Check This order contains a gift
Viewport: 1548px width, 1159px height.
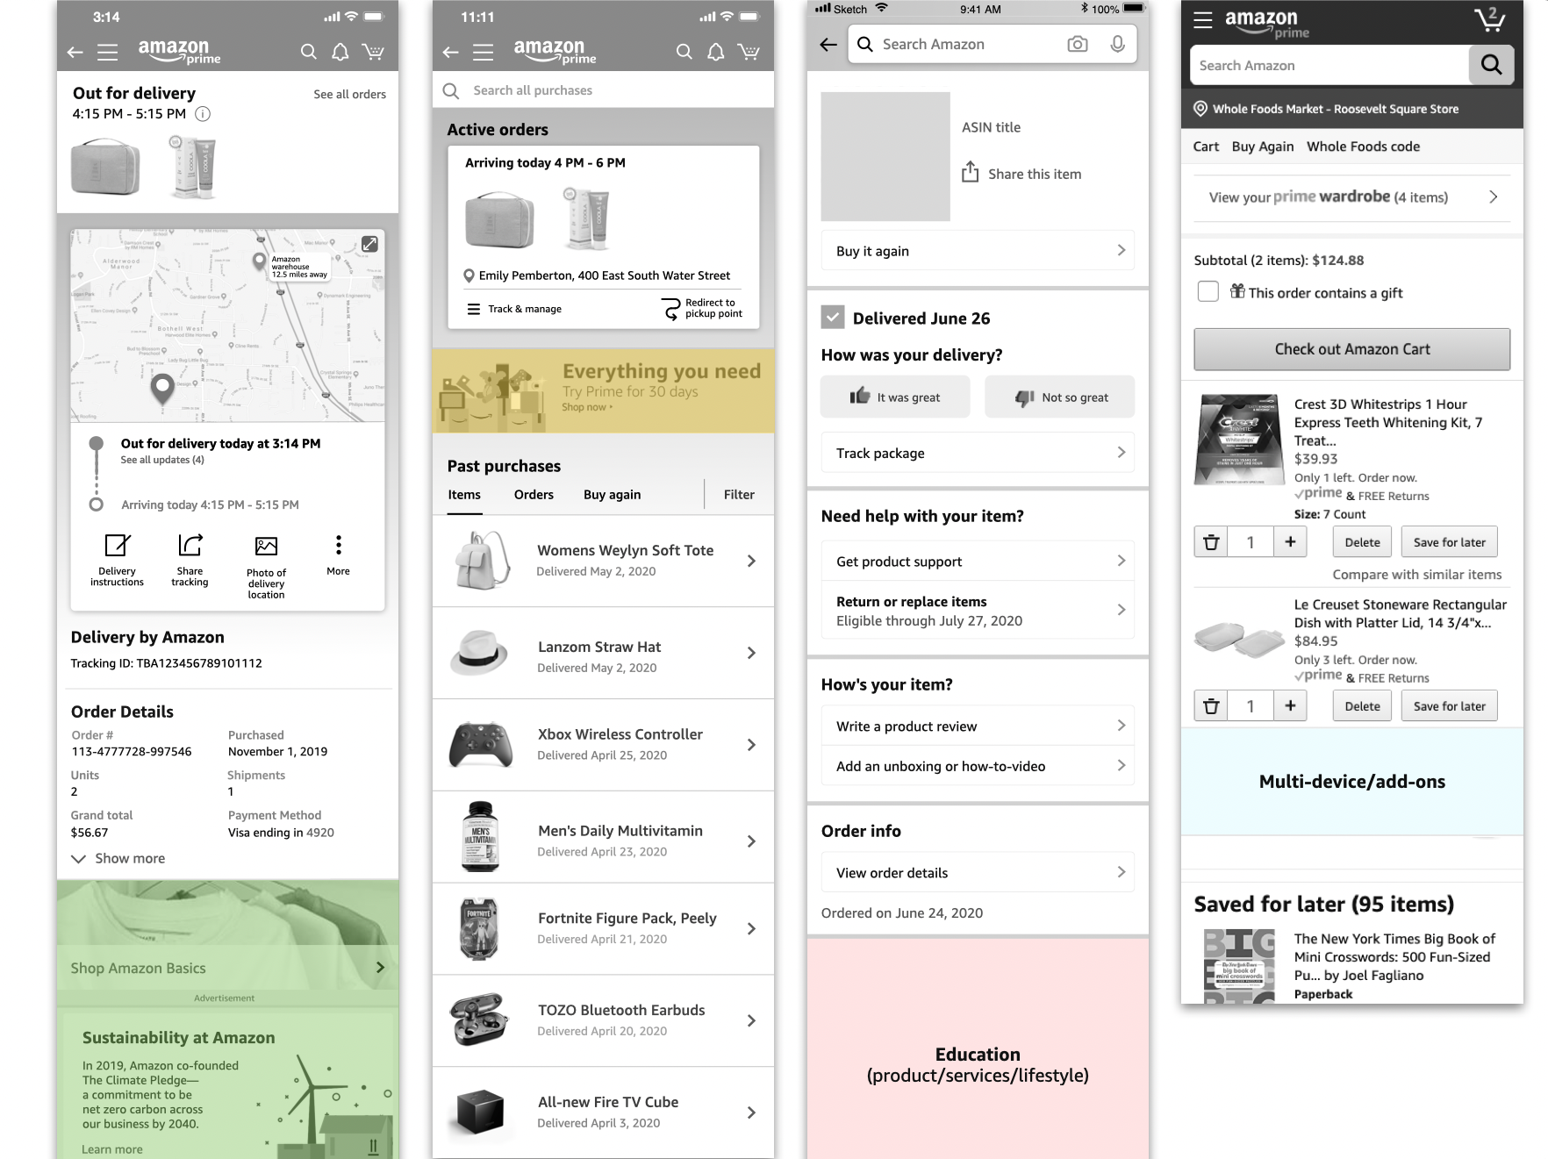point(1208,291)
